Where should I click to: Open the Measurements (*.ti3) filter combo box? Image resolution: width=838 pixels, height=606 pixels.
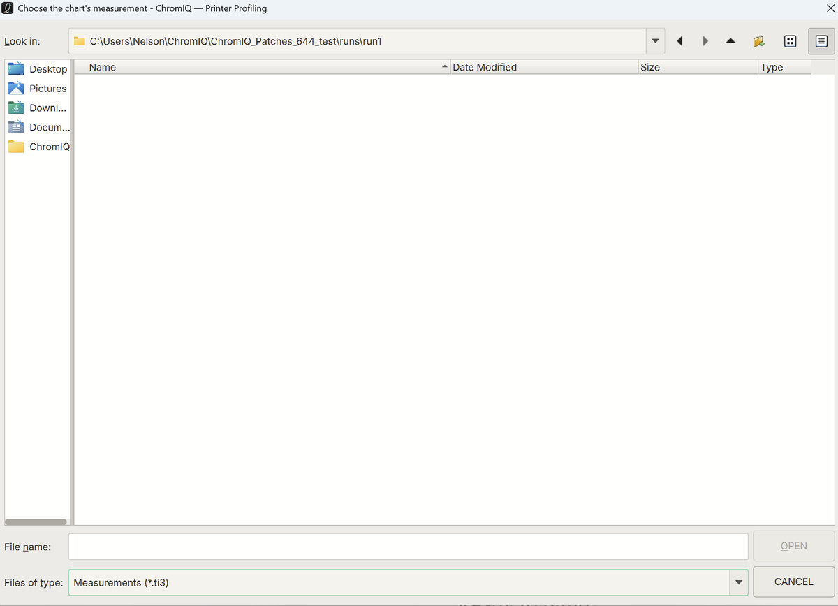pyautogui.click(x=408, y=582)
